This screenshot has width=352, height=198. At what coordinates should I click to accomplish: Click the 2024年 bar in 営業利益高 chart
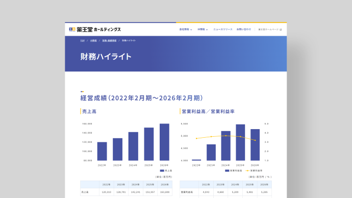225,146
